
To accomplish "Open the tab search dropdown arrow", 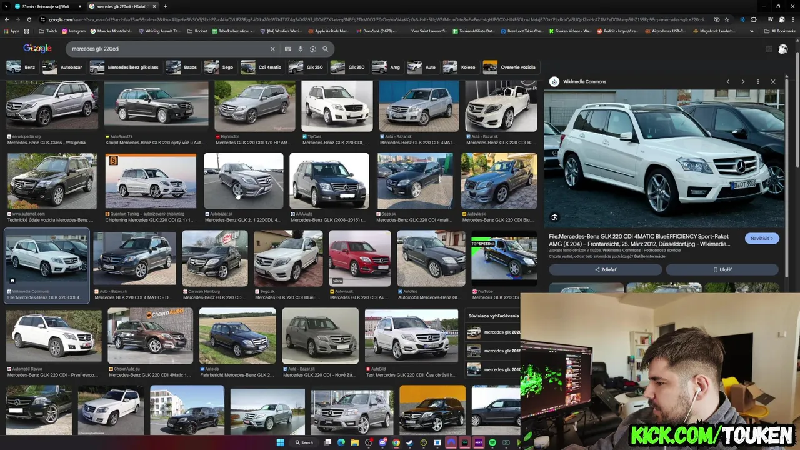I will [x=6, y=6].
